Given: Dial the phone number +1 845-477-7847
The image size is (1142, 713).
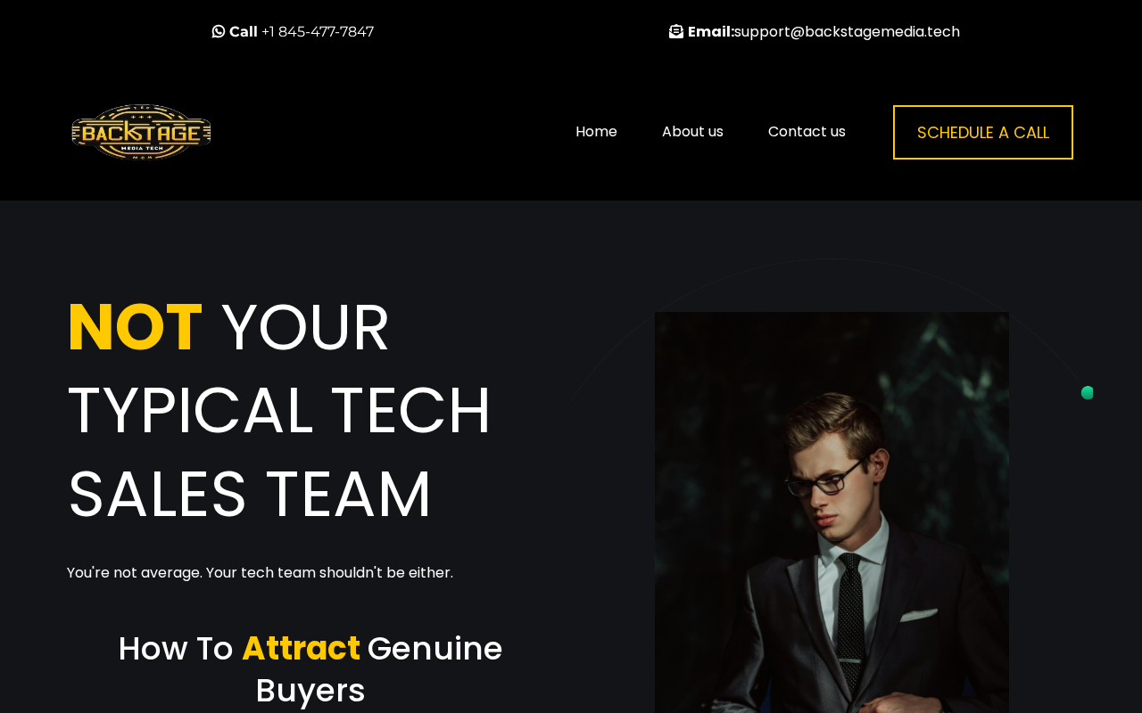Looking at the screenshot, I should 318,32.
